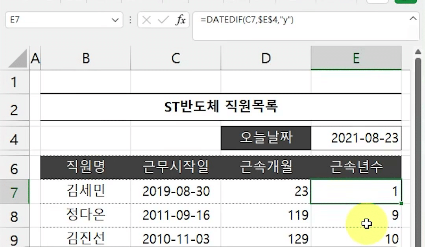Click the cell with name 정다온

(x=86, y=215)
